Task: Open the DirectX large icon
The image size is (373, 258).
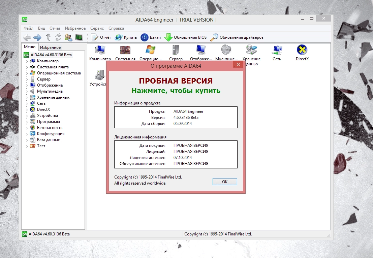Action: pyautogui.click(x=302, y=53)
